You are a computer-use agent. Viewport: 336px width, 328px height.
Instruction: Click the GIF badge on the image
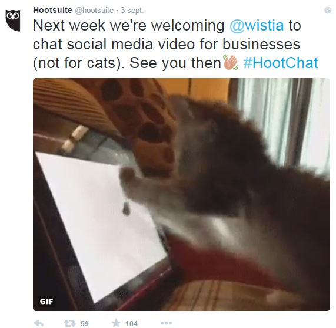(x=46, y=301)
